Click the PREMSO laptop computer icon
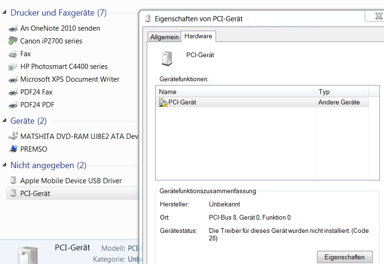 coord(13,149)
